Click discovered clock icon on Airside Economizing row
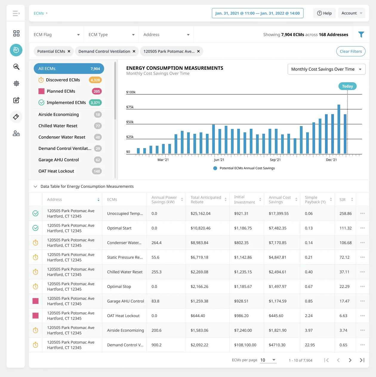The width and height of the screenshot is (376, 377). (36, 330)
